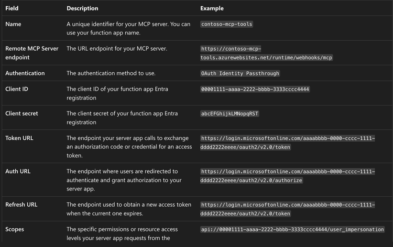Click the Refresh URL field label
The width and height of the screenshot is (393, 247).
coord(21,204)
